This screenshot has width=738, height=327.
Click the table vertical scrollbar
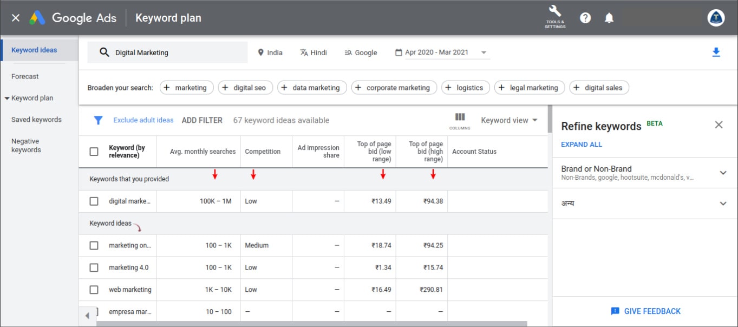pyautogui.click(x=550, y=119)
